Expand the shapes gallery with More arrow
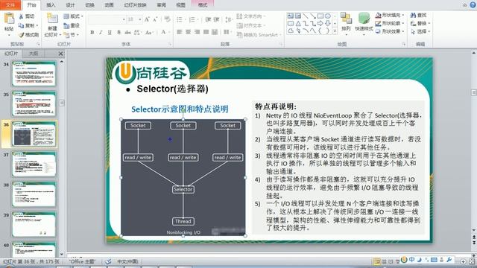477x268 pixels. pos(335,31)
